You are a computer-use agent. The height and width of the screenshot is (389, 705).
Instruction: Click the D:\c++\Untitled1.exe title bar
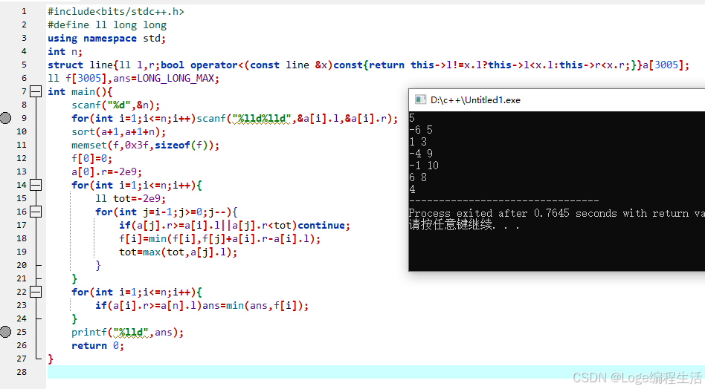tap(556, 99)
